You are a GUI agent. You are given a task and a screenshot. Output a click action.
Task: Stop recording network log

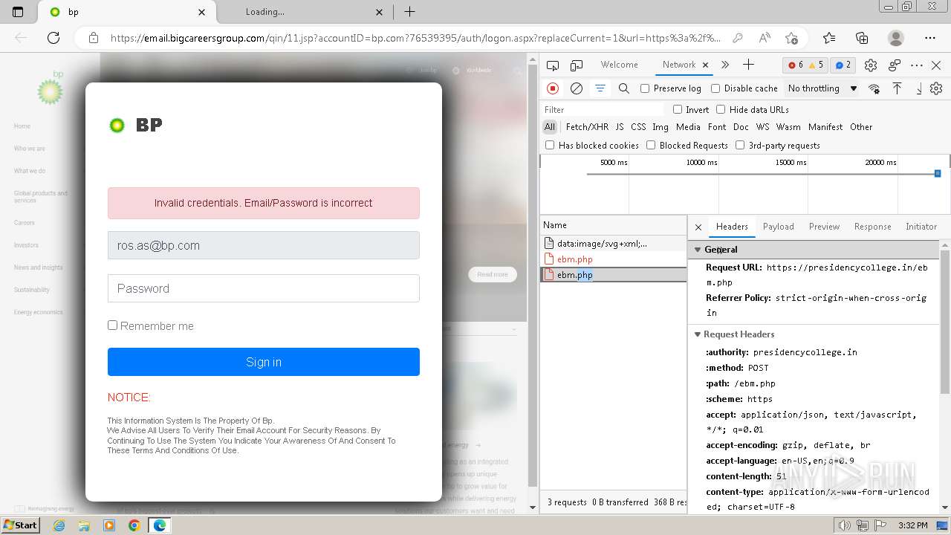tap(553, 88)
